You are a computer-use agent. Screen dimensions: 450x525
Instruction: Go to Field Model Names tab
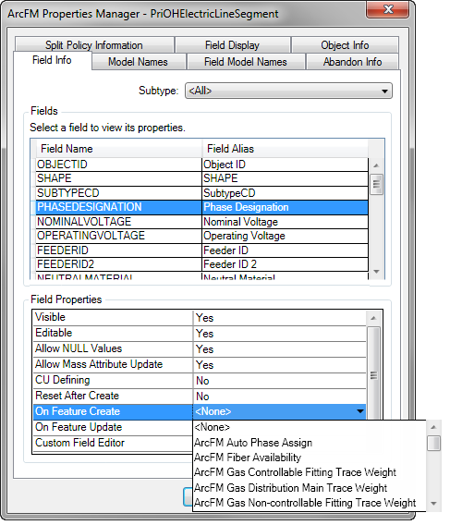pos(246,62)
